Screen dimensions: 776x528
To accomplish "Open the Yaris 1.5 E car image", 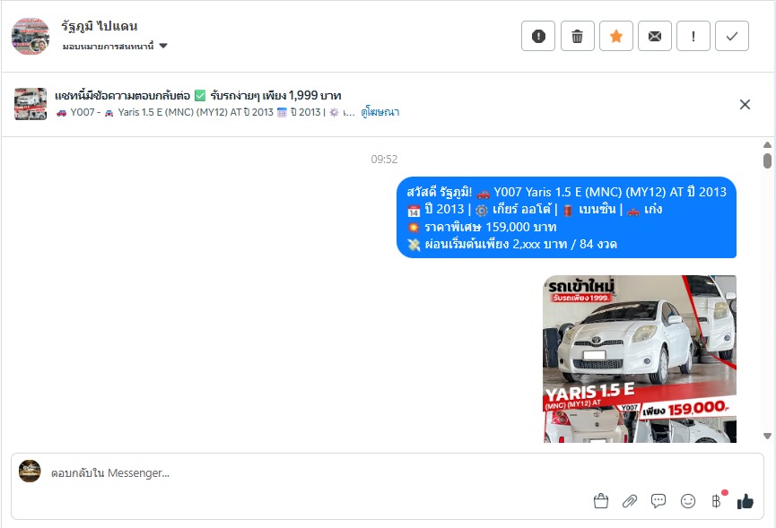I will click(x=640, y=359).
